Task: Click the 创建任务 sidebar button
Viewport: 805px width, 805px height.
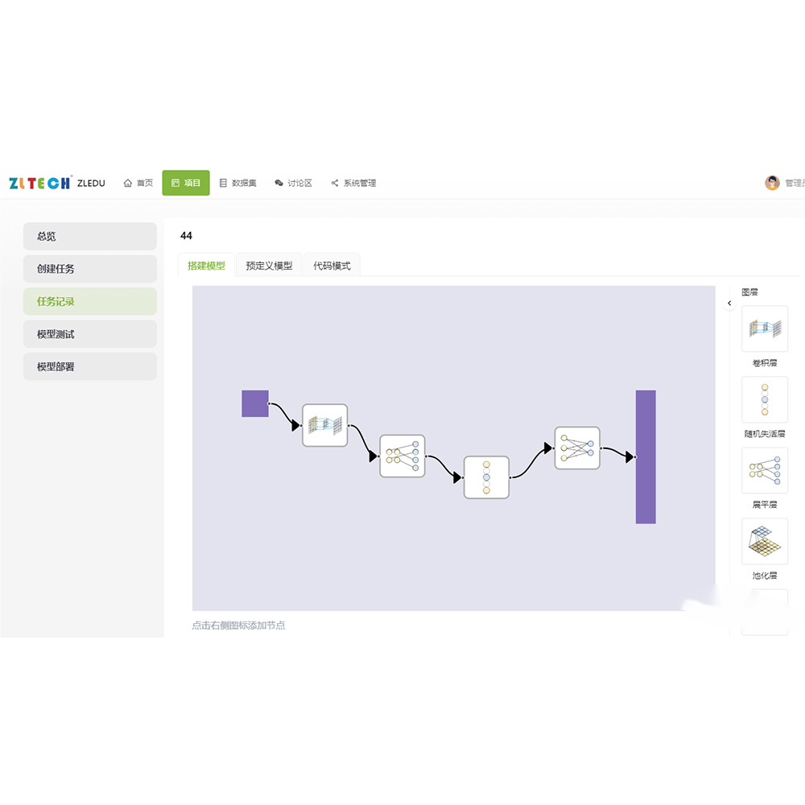Action: 90,269
